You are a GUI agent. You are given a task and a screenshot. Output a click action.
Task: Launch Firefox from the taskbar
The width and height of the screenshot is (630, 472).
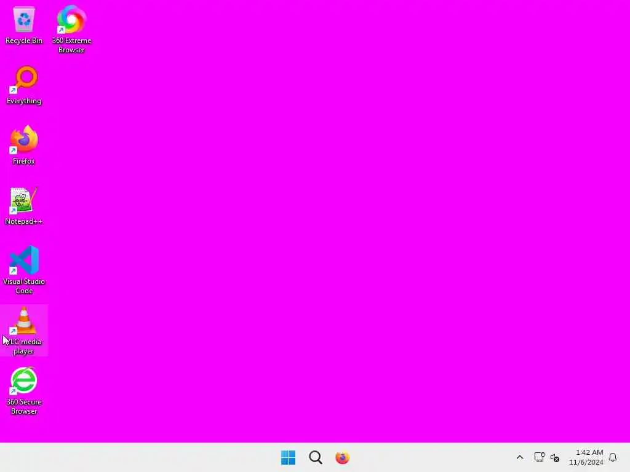tap(342, 457)
